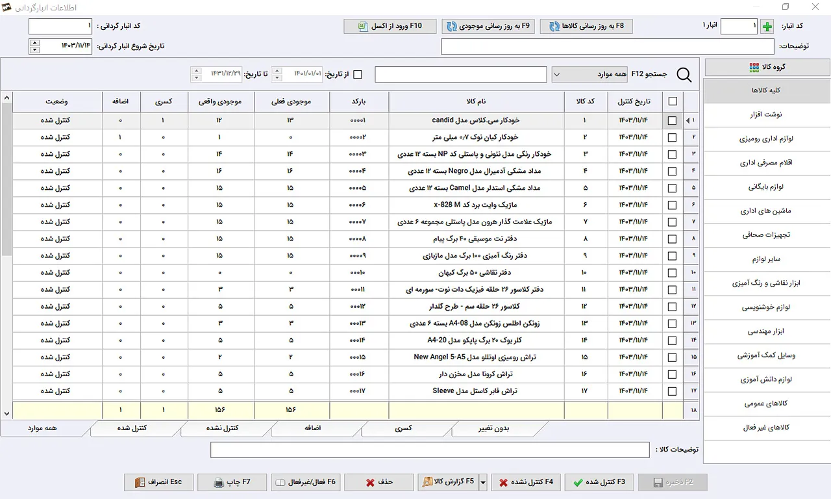
Task: Click the search magnifier icon
Action: pyautogui.click(x=684, y=75)
